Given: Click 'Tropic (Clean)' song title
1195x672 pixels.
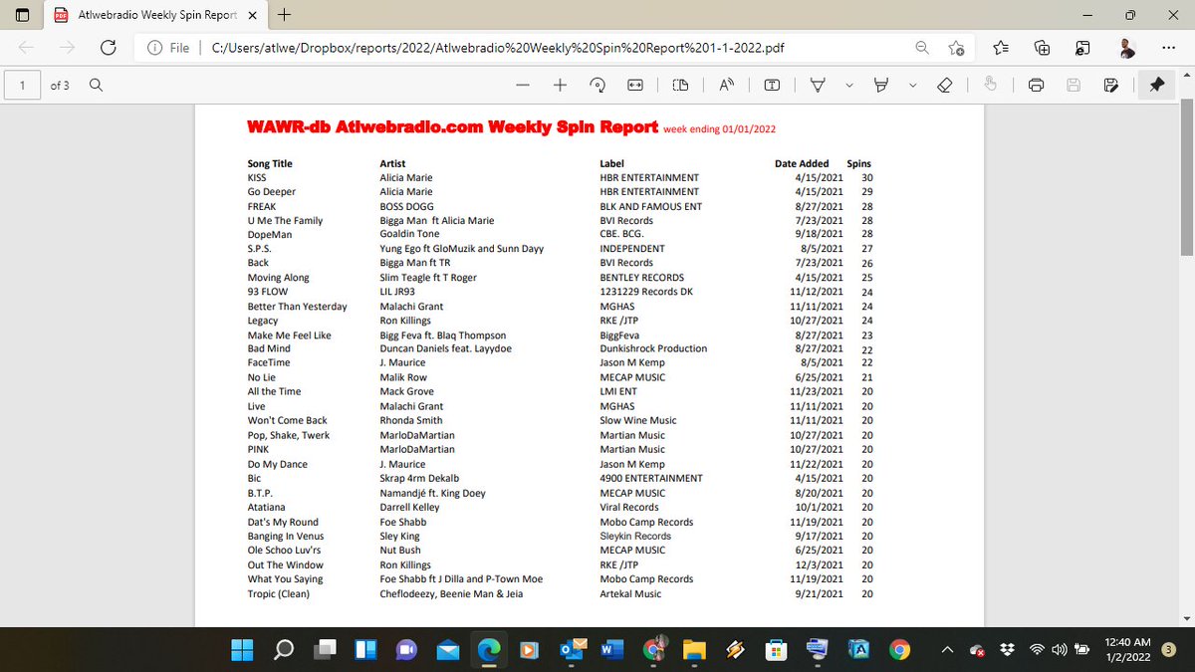Looking at the screenshot, I should (x=279, y=594).
